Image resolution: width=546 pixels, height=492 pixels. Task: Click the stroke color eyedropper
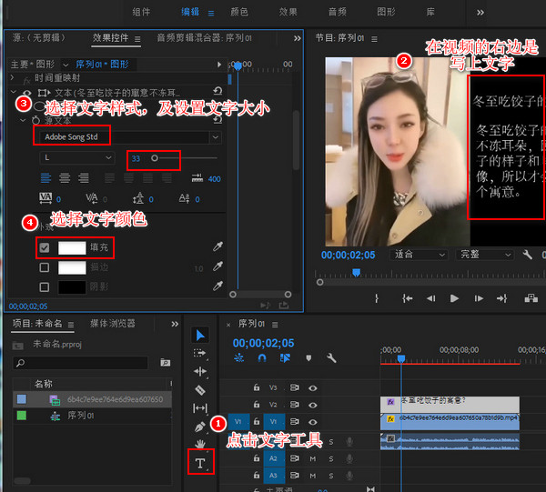point(218,266)
